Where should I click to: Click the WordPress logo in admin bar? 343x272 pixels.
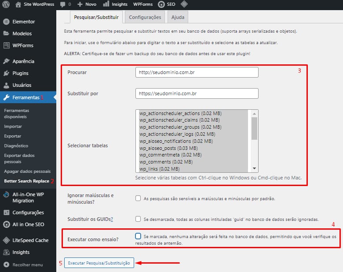pyautogui.click(x=6, y=4)
